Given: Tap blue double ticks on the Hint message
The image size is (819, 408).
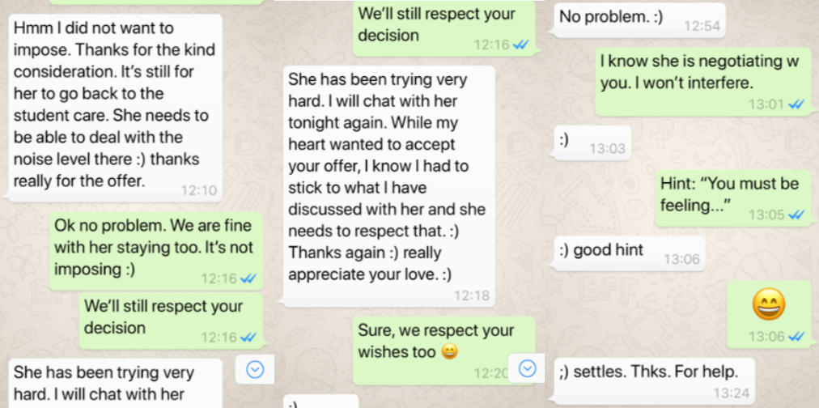Looking at the screenshot, I should 796,215.
